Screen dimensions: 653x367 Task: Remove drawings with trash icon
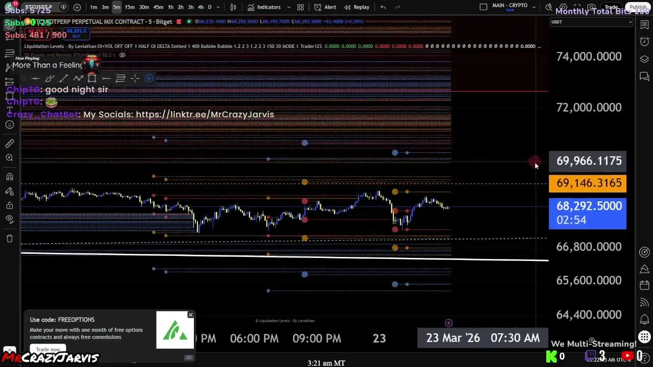point(10,239)
